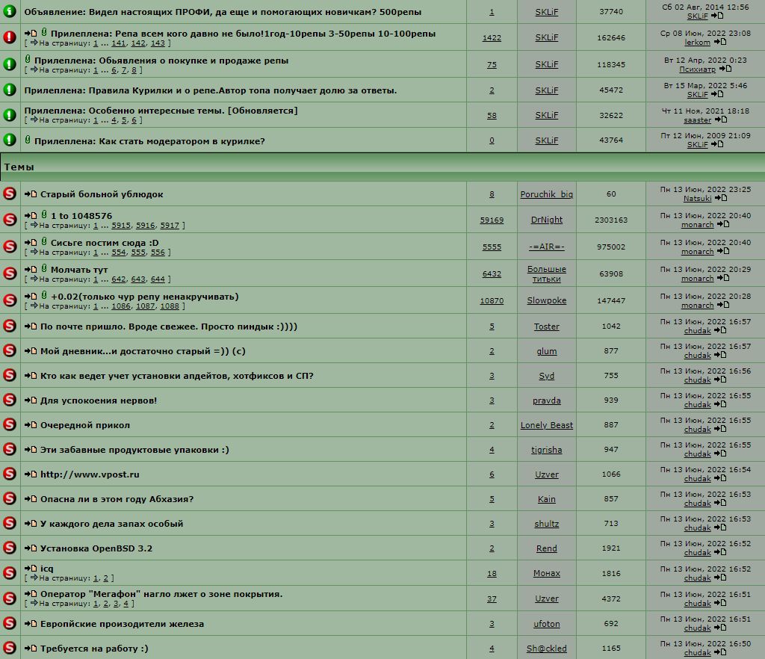Open first unread post of 'Старый больной ублюдок'
Viewport: 765px width, 659px height.
tap(31, 194)
